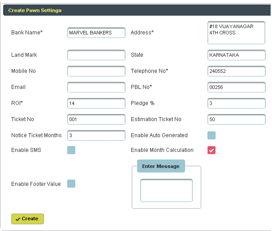Focus the Land Mark field

tap(96, 55)
